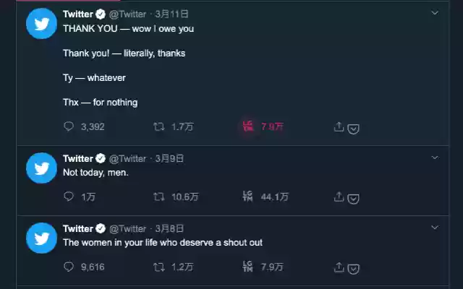Retweet the "THANK YOU — wow" tweet
This screenshot has width=463, height=289.
[159, 126]
